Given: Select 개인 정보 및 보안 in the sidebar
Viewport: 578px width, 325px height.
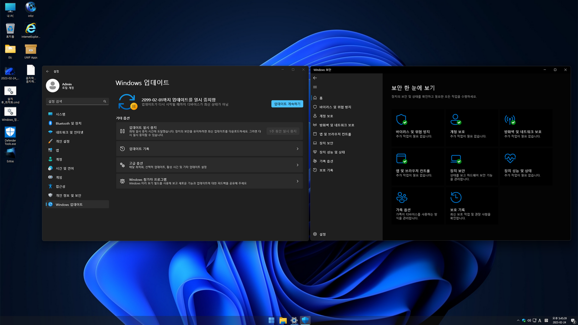Looking at the screenshot, I should tap(77, 195).
